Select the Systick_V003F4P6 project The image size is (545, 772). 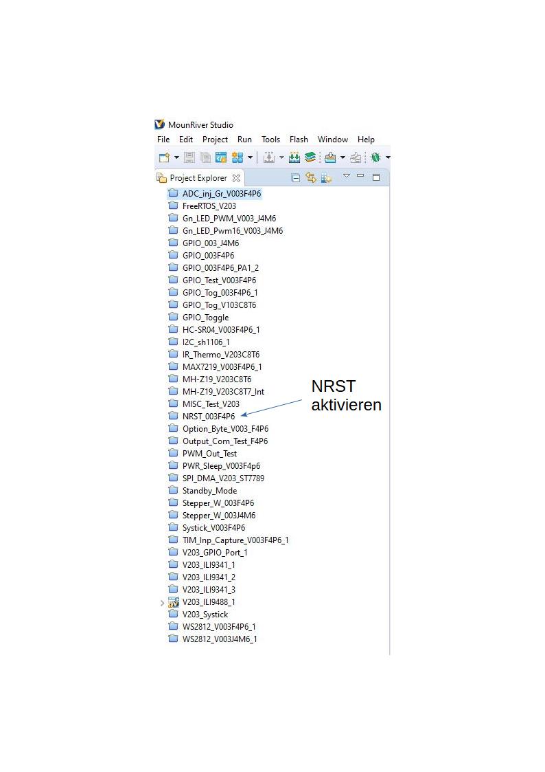pos(213,528)
